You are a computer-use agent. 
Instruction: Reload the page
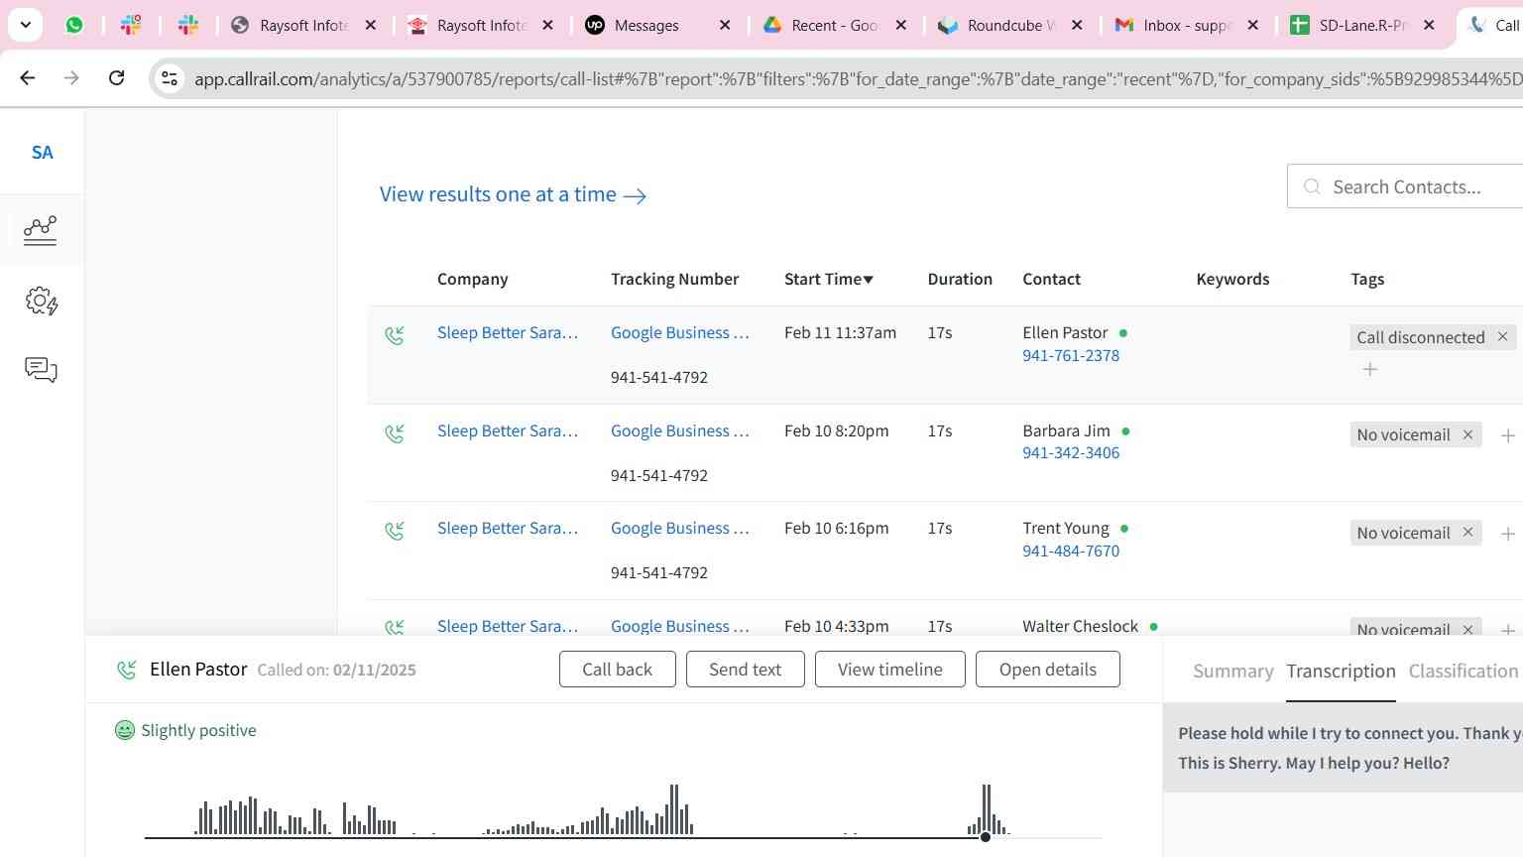[x=116, y=77]
